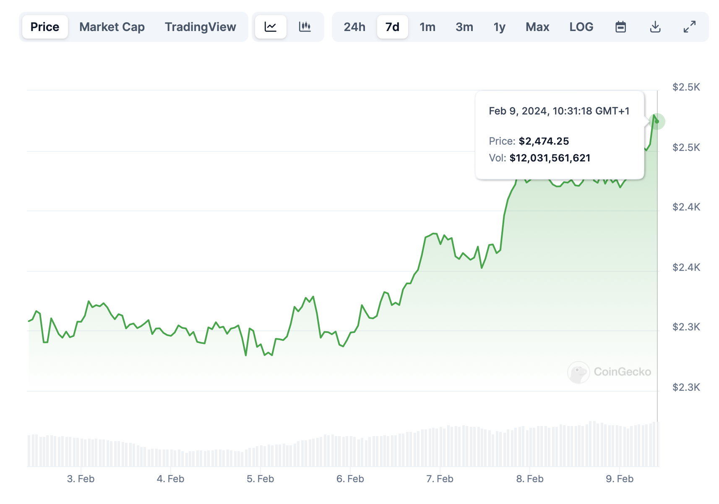Switch to line chart view icon
This screenshot has height=504, width=719.
click(271, 27)
